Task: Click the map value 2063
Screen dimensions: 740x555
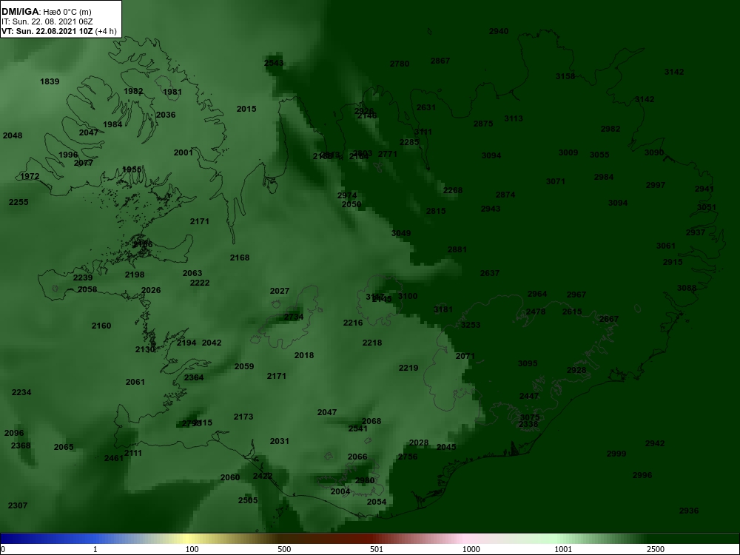Action: pyautogui.click(x=192, y=273)
